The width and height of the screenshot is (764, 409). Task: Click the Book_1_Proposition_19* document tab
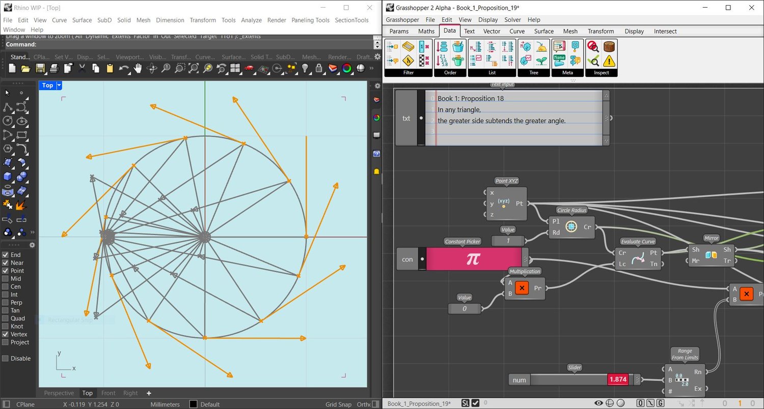click(x=419, y=404)
